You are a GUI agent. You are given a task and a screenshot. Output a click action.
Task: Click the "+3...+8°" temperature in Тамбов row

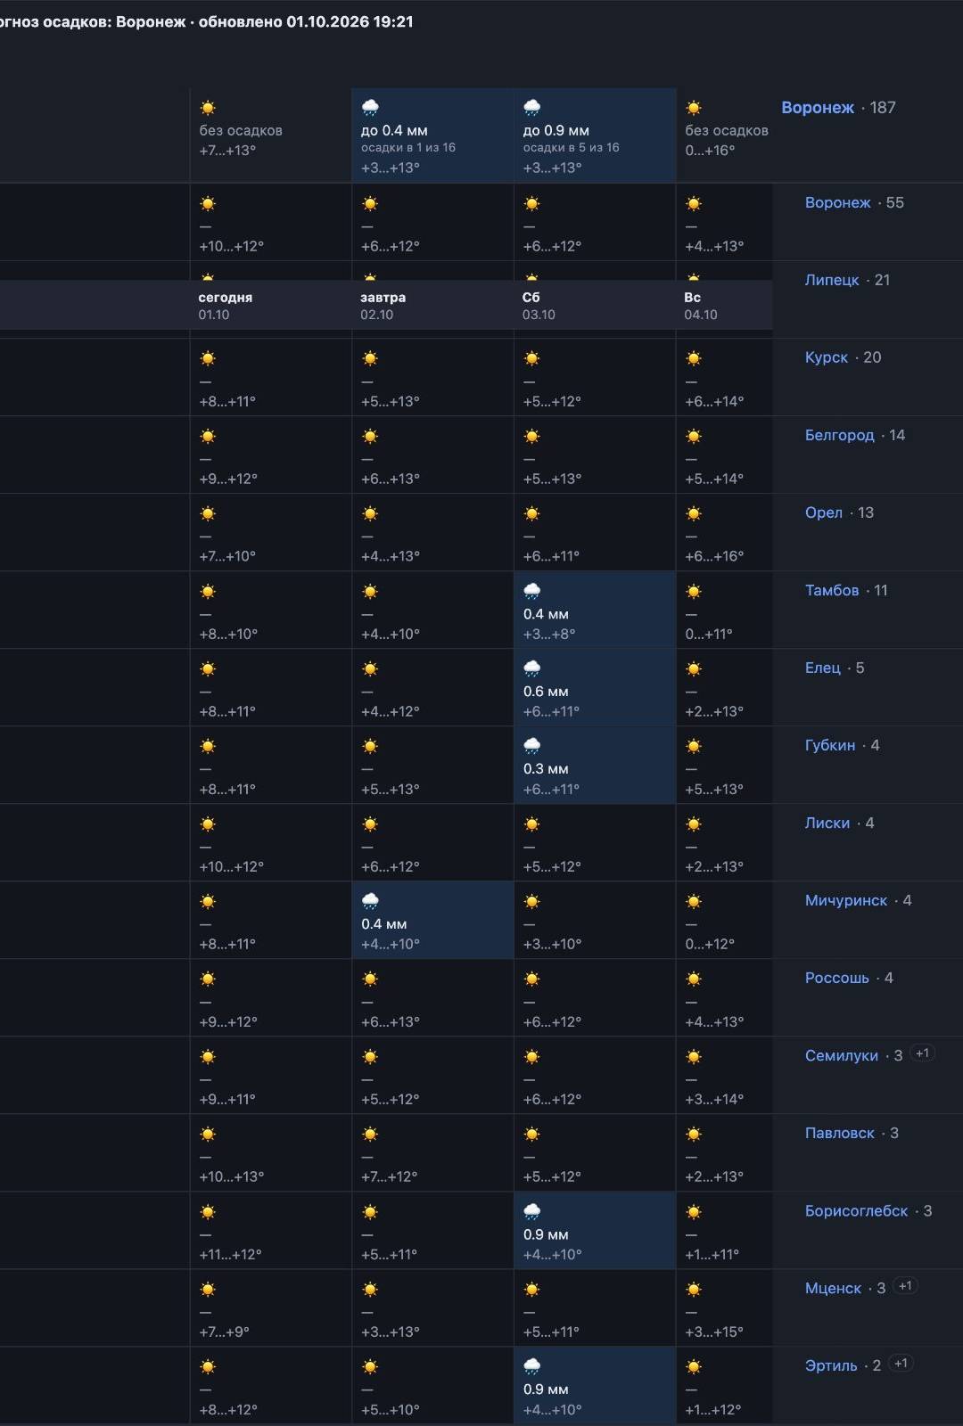click(x=549, y=634)
